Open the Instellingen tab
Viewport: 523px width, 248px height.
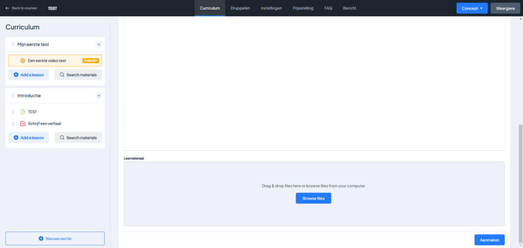coord(271,8)
